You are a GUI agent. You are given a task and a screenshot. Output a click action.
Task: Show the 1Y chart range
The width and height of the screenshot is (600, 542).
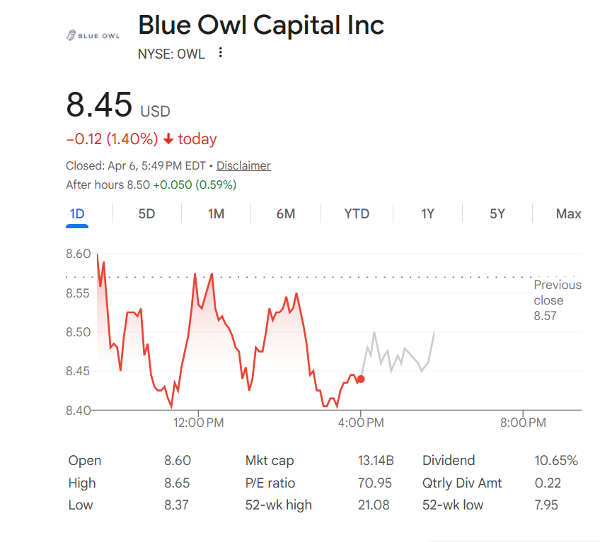(427, 213)
